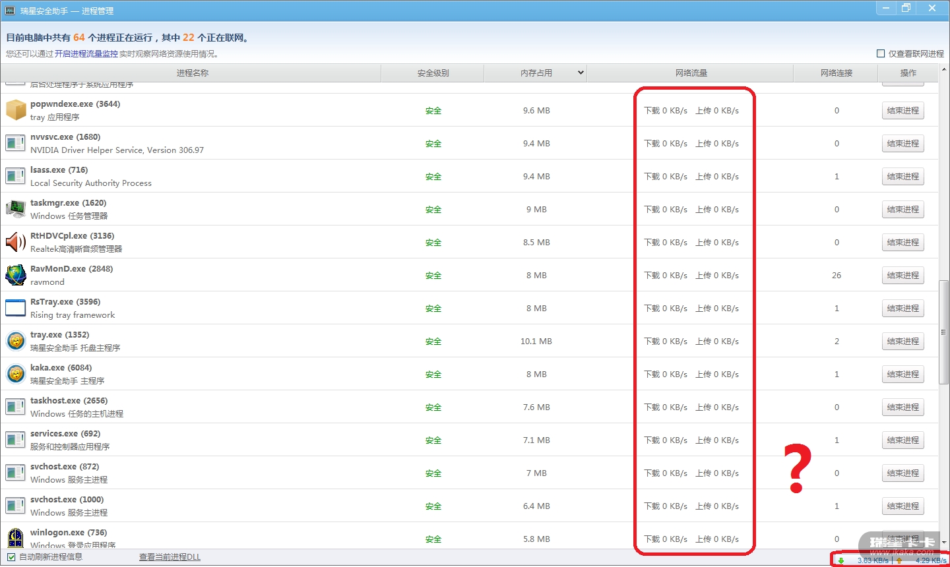This screenshot has height=567, width=950.
Task: End the lsass.exe process
Action: 902,177
